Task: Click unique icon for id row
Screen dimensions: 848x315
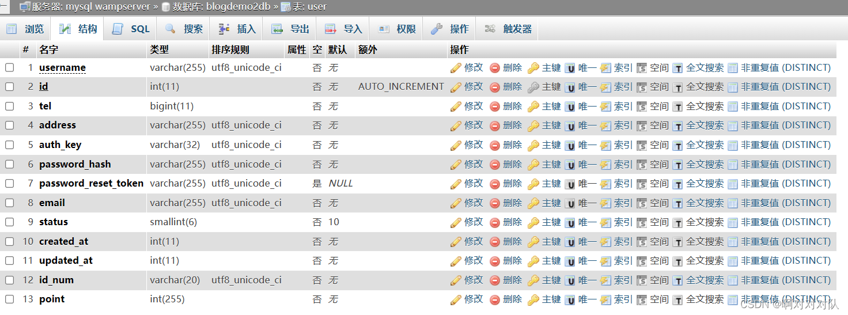Action: (x=570, y=88)
